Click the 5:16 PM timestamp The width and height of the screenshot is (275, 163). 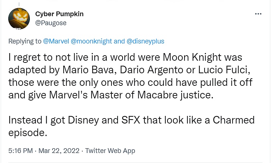20,150
